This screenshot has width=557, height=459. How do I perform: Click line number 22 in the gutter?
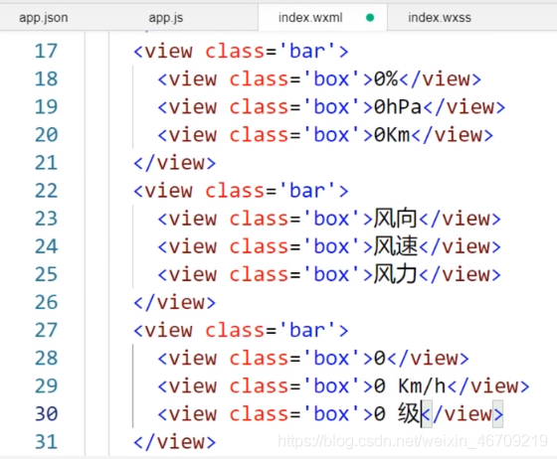tap(46, 191)
